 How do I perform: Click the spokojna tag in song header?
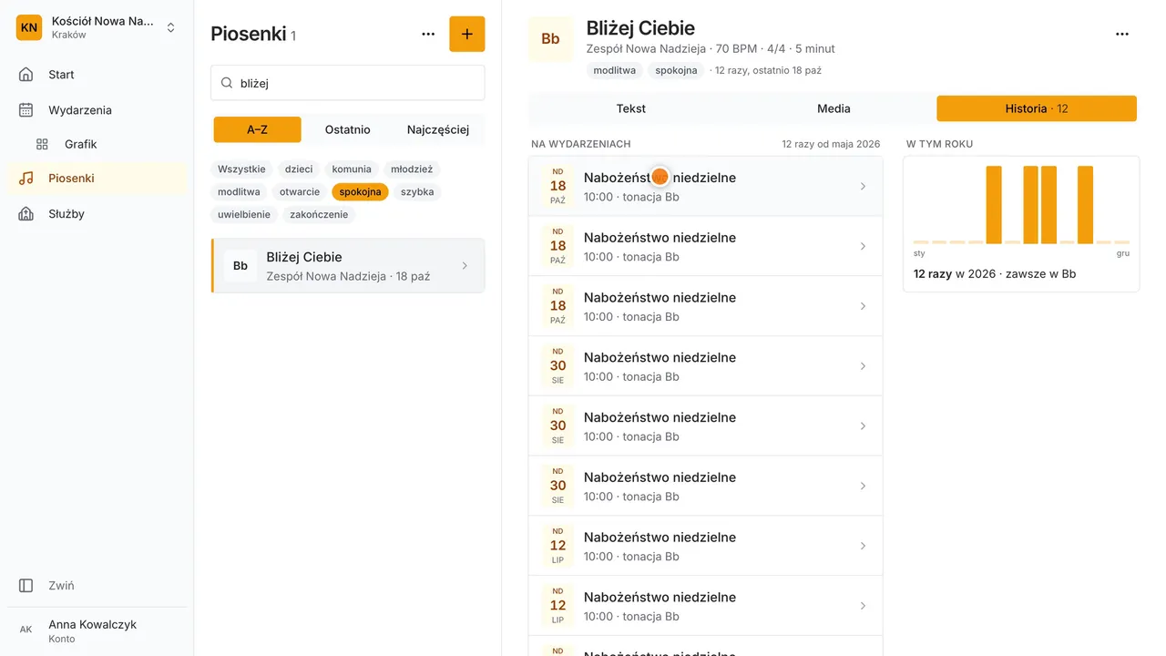[676, 70]
